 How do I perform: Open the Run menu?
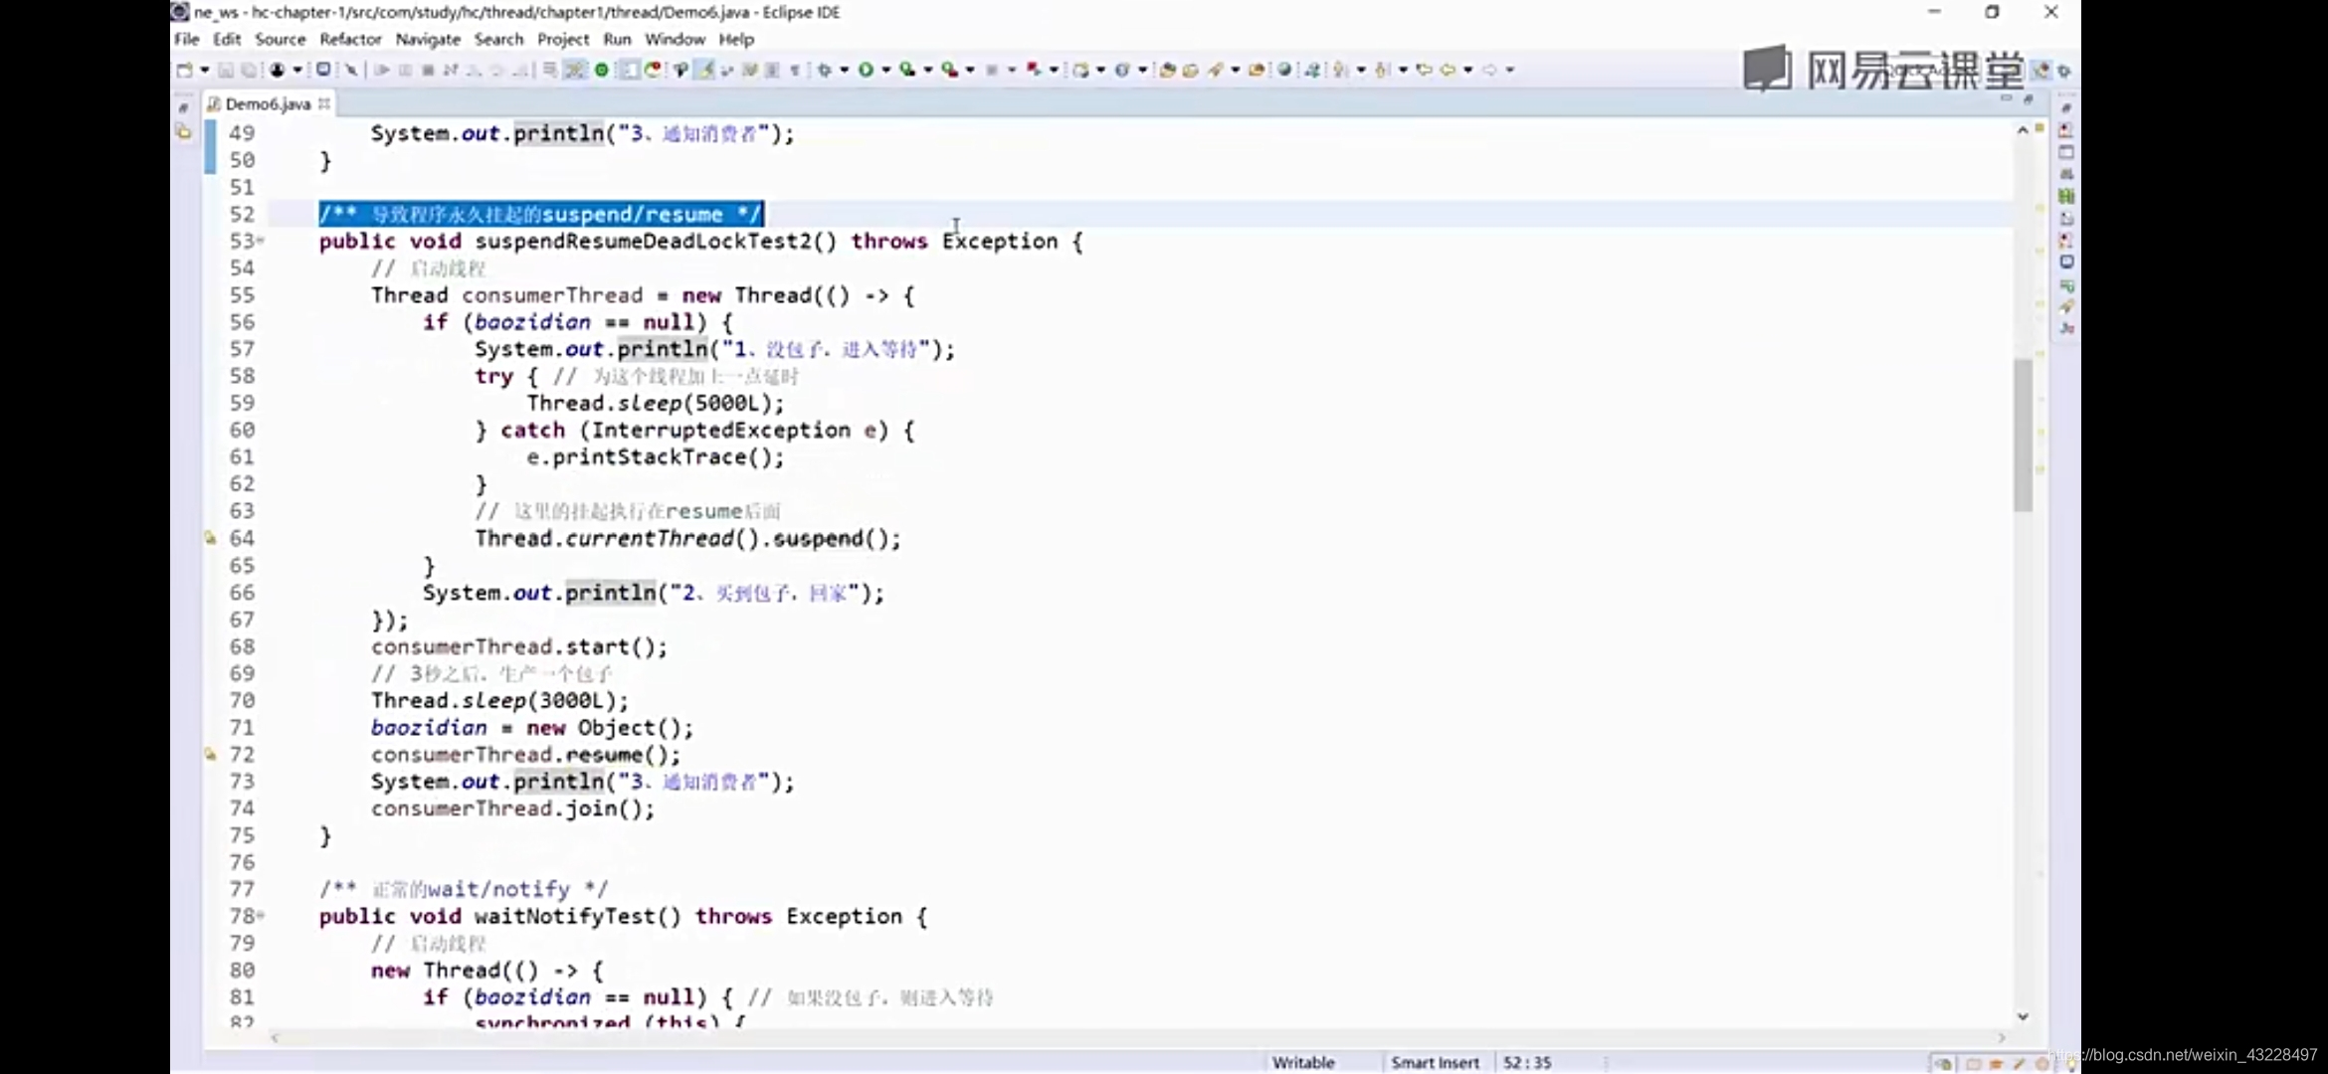(x=617, y=39)
